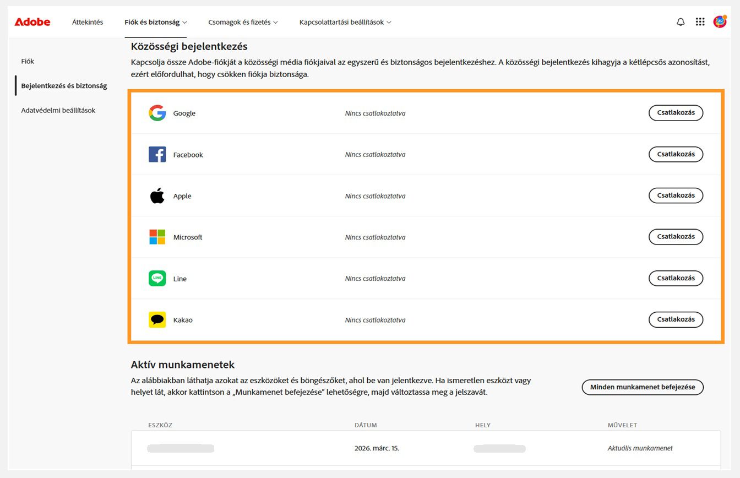Open the Csomagok és fizetés dropdown
740x478 pixels.
click(x=243, y=23)
